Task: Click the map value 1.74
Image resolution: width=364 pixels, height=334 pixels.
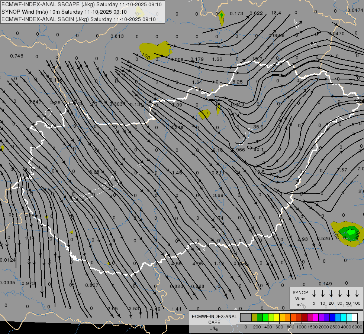Action: (218, 218)
